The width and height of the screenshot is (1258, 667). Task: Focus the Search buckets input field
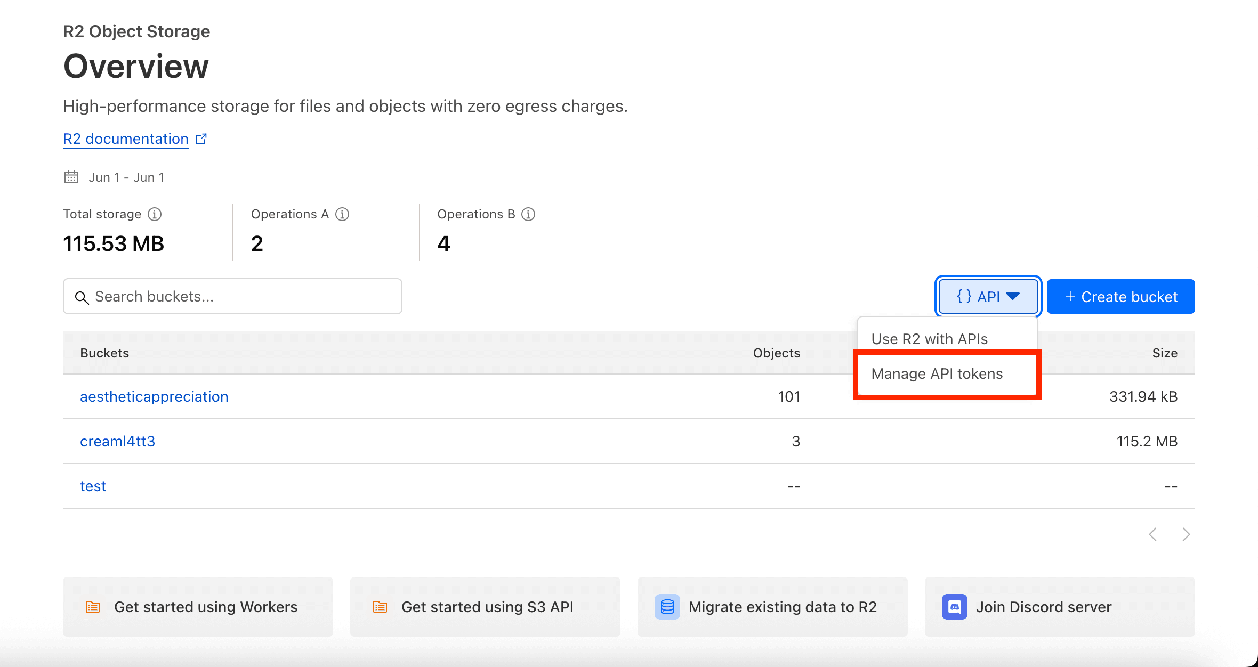(232, 296)
